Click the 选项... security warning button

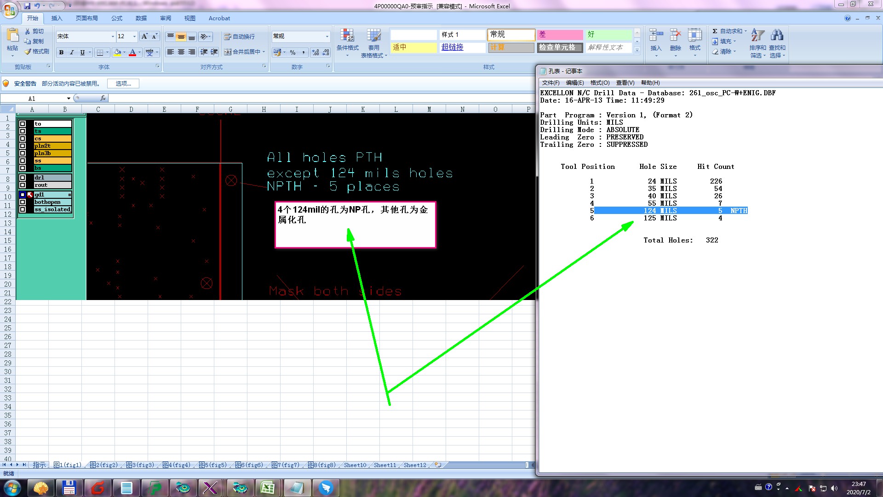tap(123, 84)
